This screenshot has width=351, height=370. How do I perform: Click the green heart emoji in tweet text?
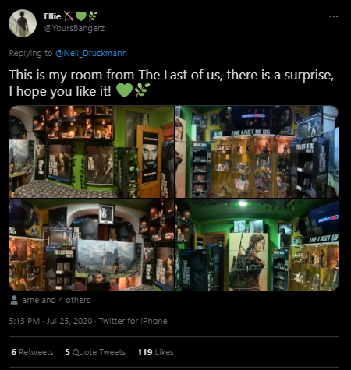(x=124, y=90)
